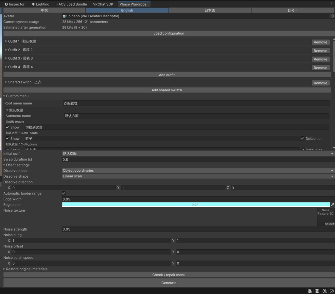Click the Add outfit button
The width and height of the screenshot is (335, 294).
coord(167,75)
